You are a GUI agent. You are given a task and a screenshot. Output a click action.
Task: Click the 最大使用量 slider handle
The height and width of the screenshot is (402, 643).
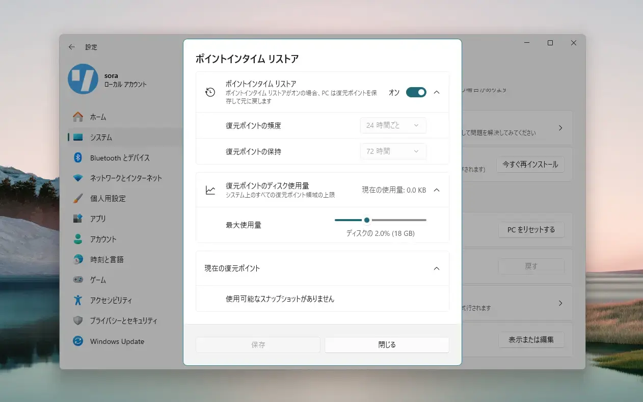(367, 220)
